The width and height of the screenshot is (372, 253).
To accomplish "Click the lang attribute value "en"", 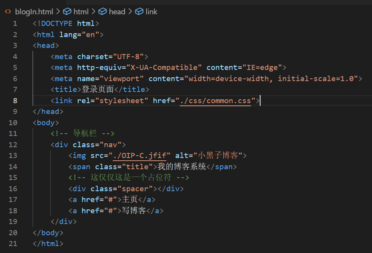I will 90,35.
